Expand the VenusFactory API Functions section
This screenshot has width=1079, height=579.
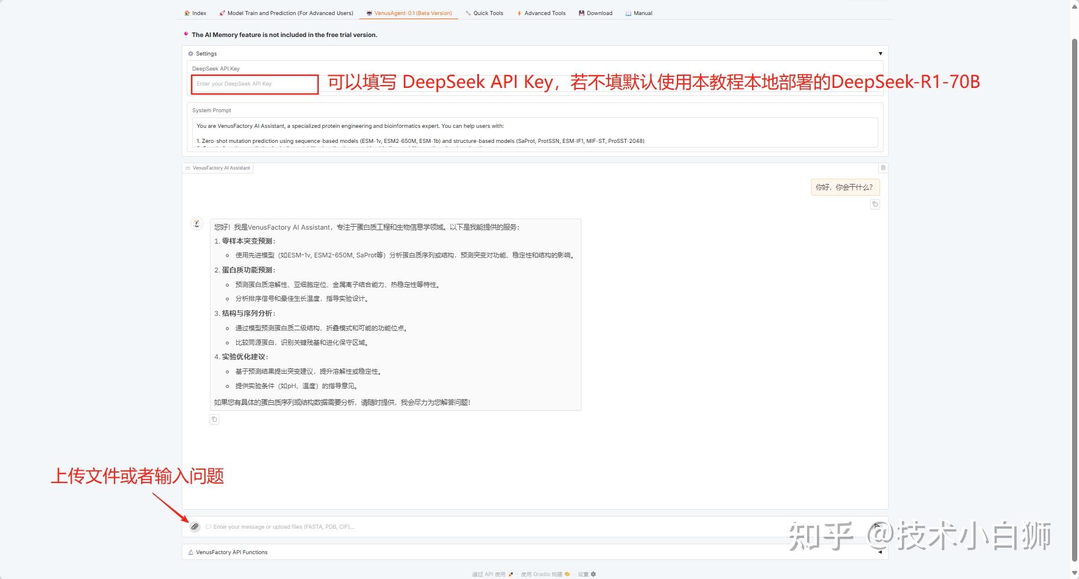[x=881, y=552]
